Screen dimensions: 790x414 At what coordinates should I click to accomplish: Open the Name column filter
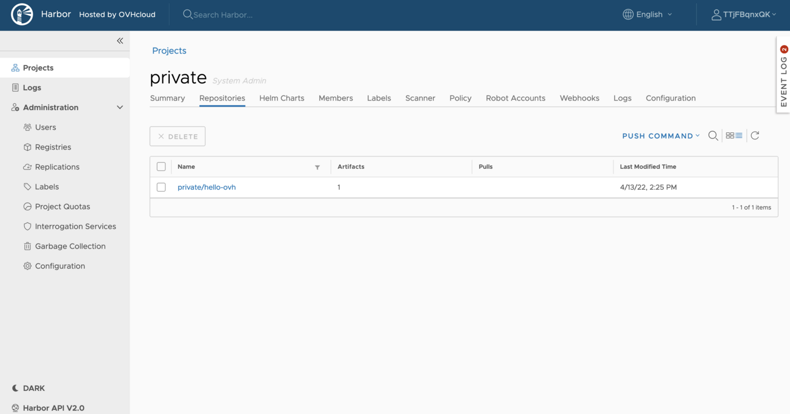[317, 167]
